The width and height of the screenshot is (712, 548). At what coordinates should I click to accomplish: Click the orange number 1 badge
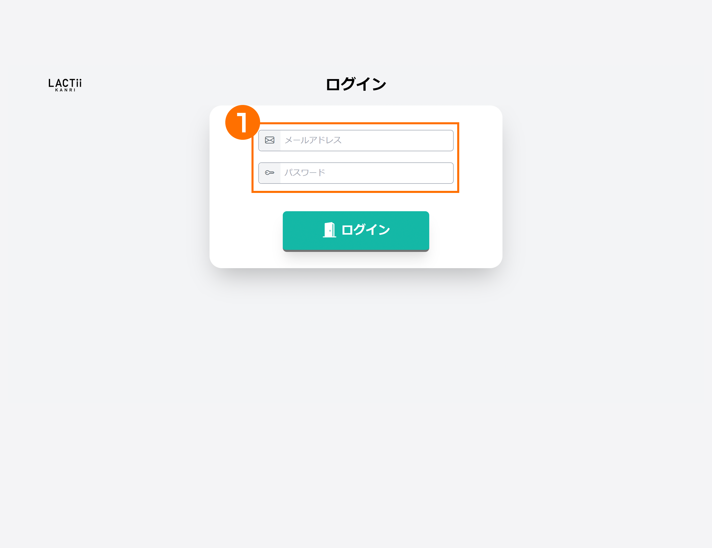[x=243, y=123]
